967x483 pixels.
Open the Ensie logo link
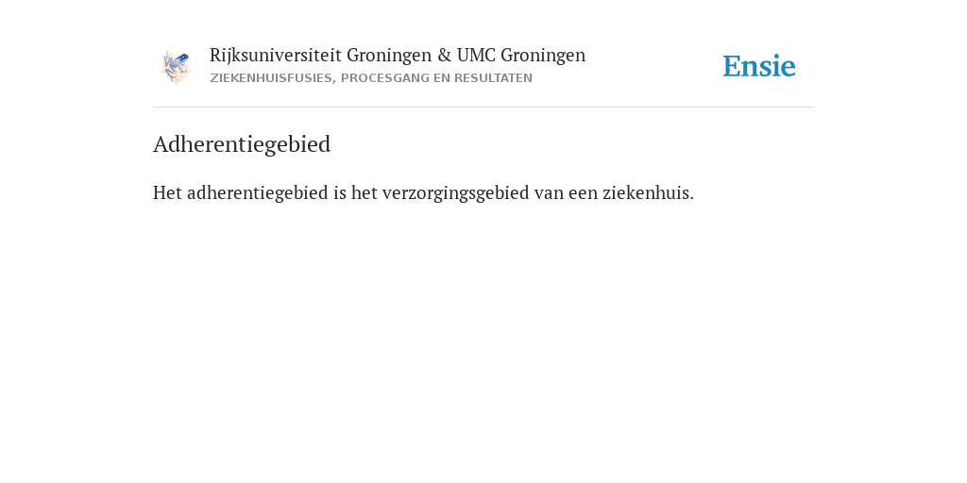[x=759, y=66]
